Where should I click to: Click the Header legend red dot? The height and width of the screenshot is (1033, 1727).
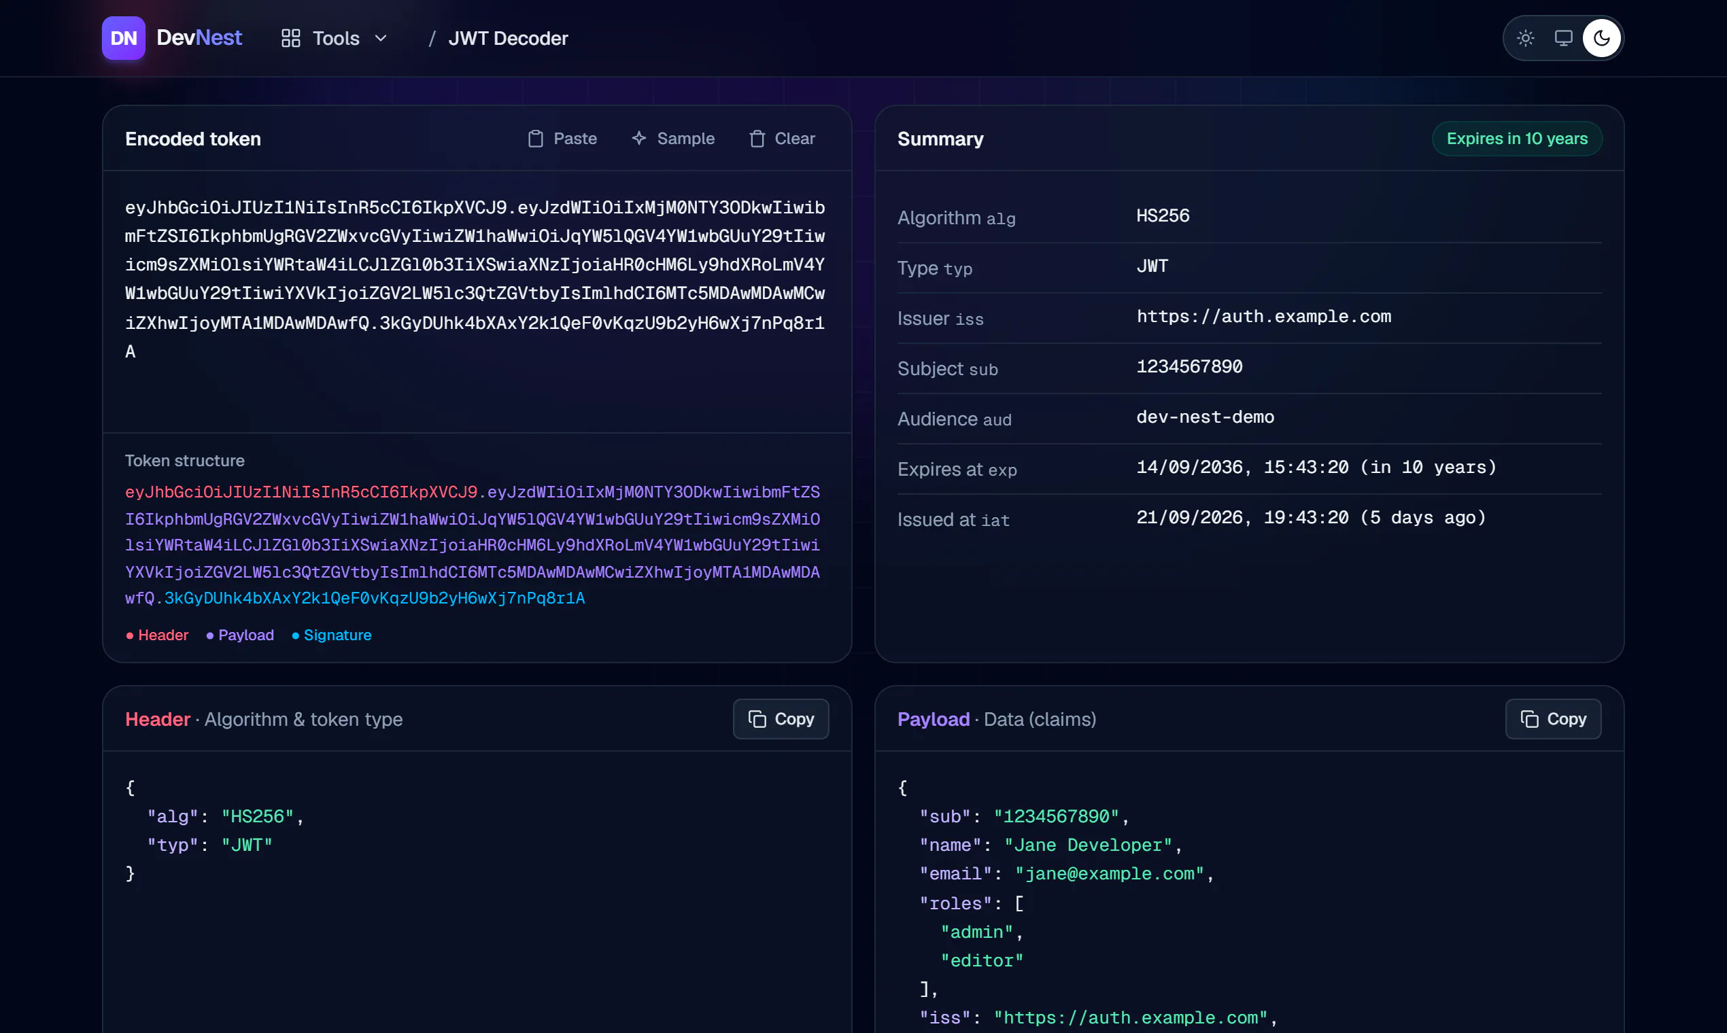(129, 635)
